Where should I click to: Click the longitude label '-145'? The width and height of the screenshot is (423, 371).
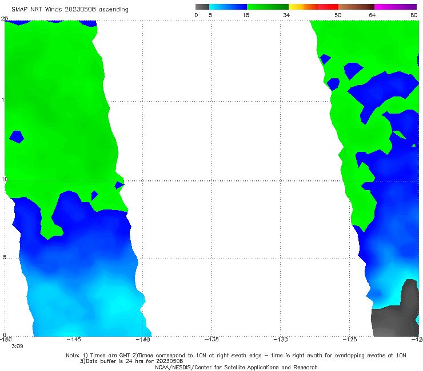[74, 340]
